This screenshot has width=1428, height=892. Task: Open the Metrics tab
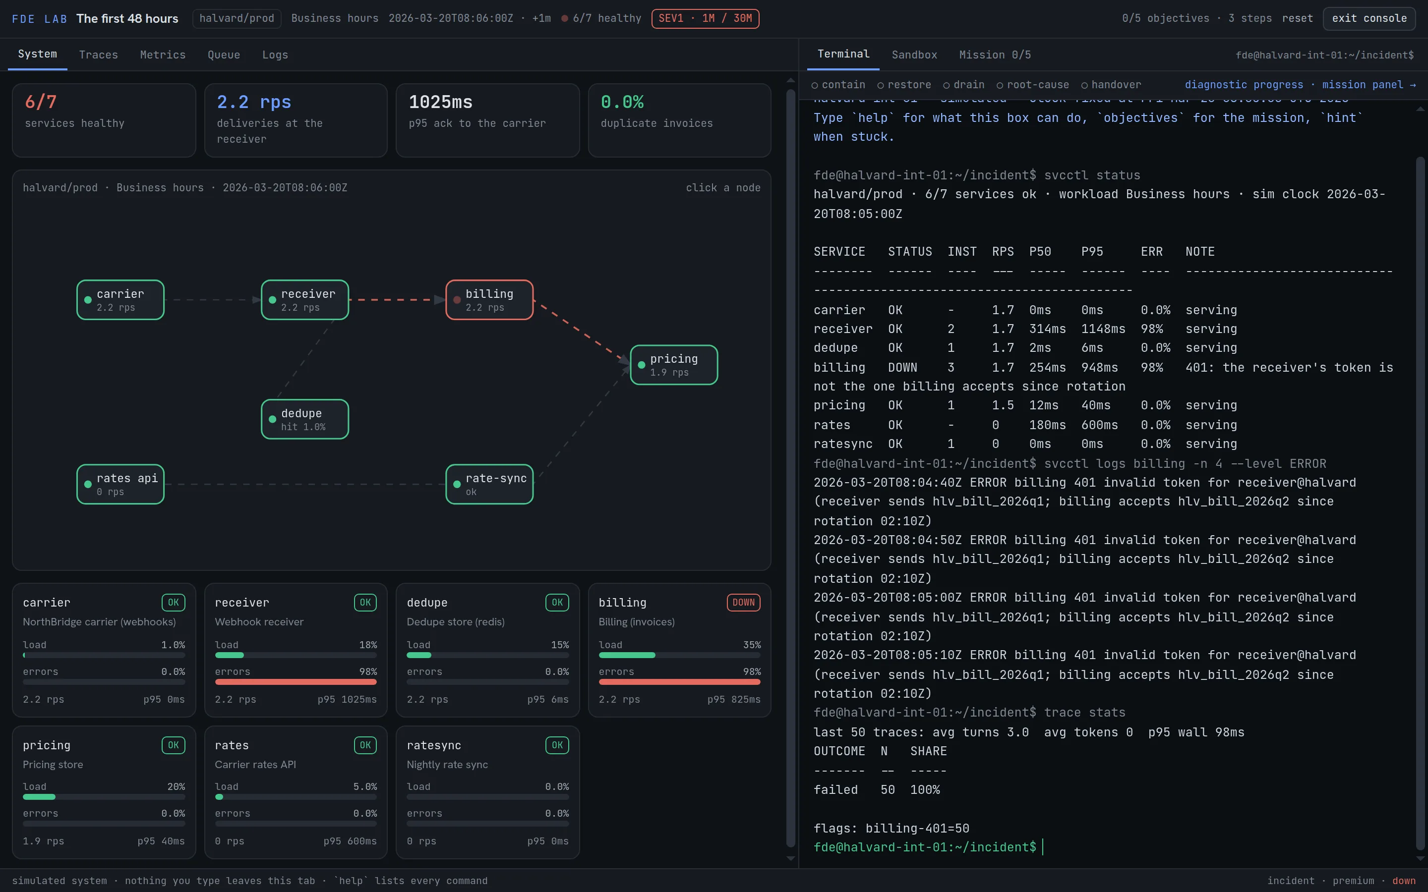coord(163,55)
